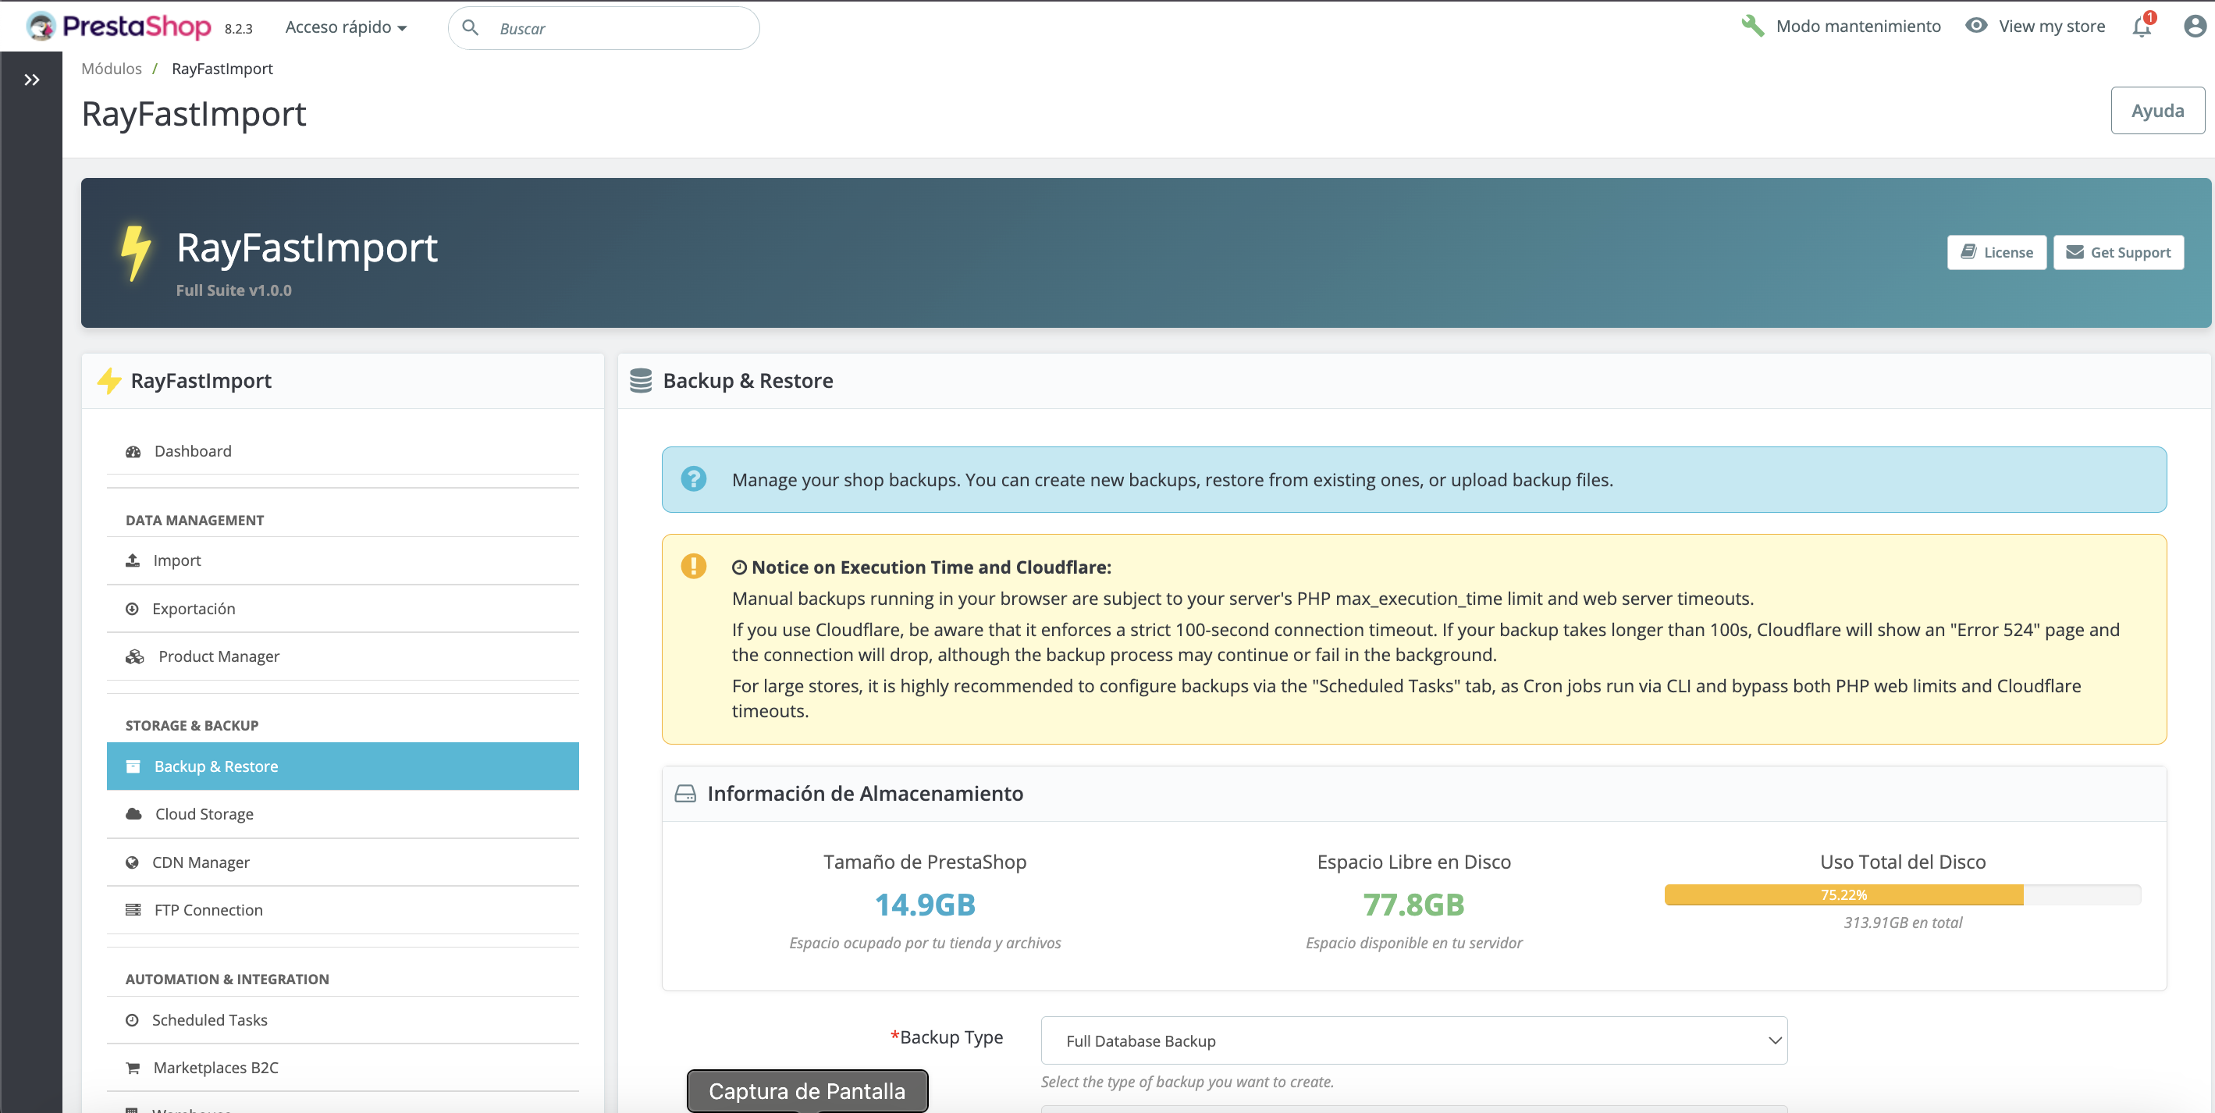Click the Cloud Storage cloud icon
This screenshot has height=1113, width=2215.
[133, 814]
